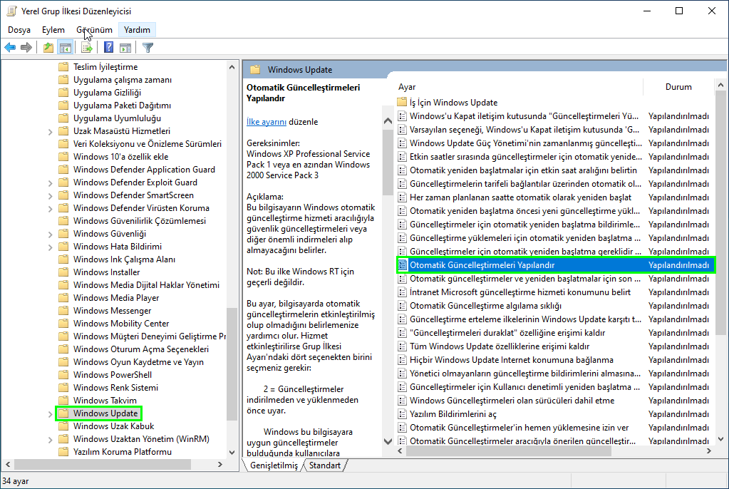729x489 pixels.
Task: Click the Forward arrow toolbar icon
Action: [26, 48]
